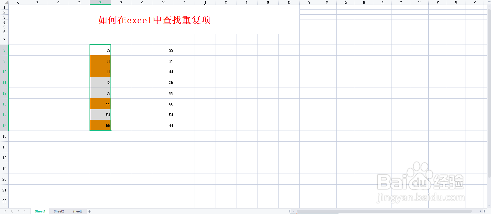This screenshot has height=214, width=491.
Task: Click horizontal scrollbar right arrow
Action: [x=481, y=211]
